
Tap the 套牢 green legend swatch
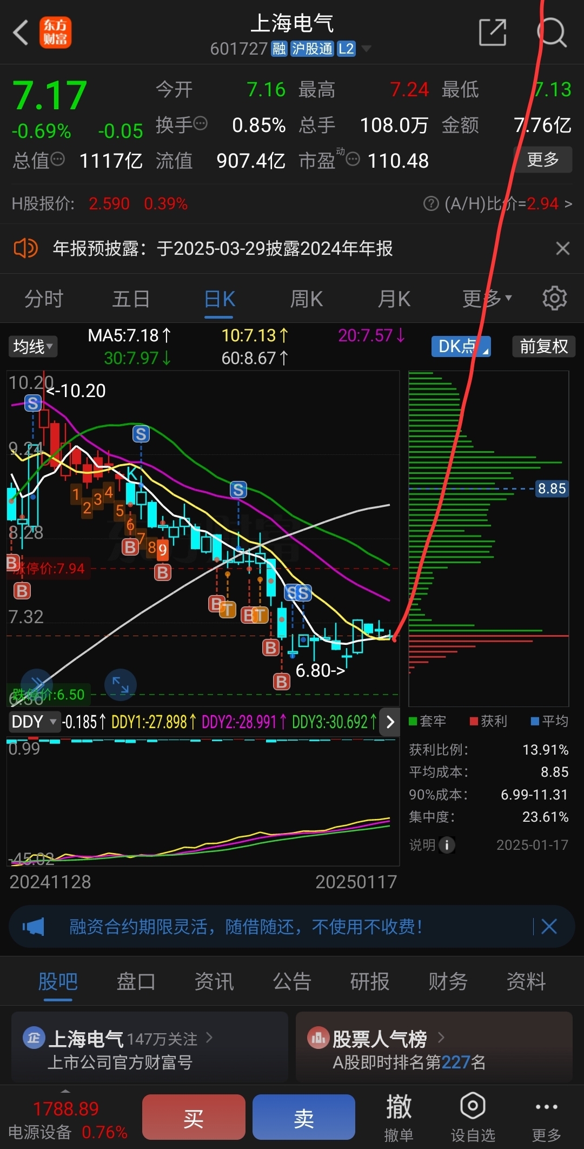[x=413, y=721]
